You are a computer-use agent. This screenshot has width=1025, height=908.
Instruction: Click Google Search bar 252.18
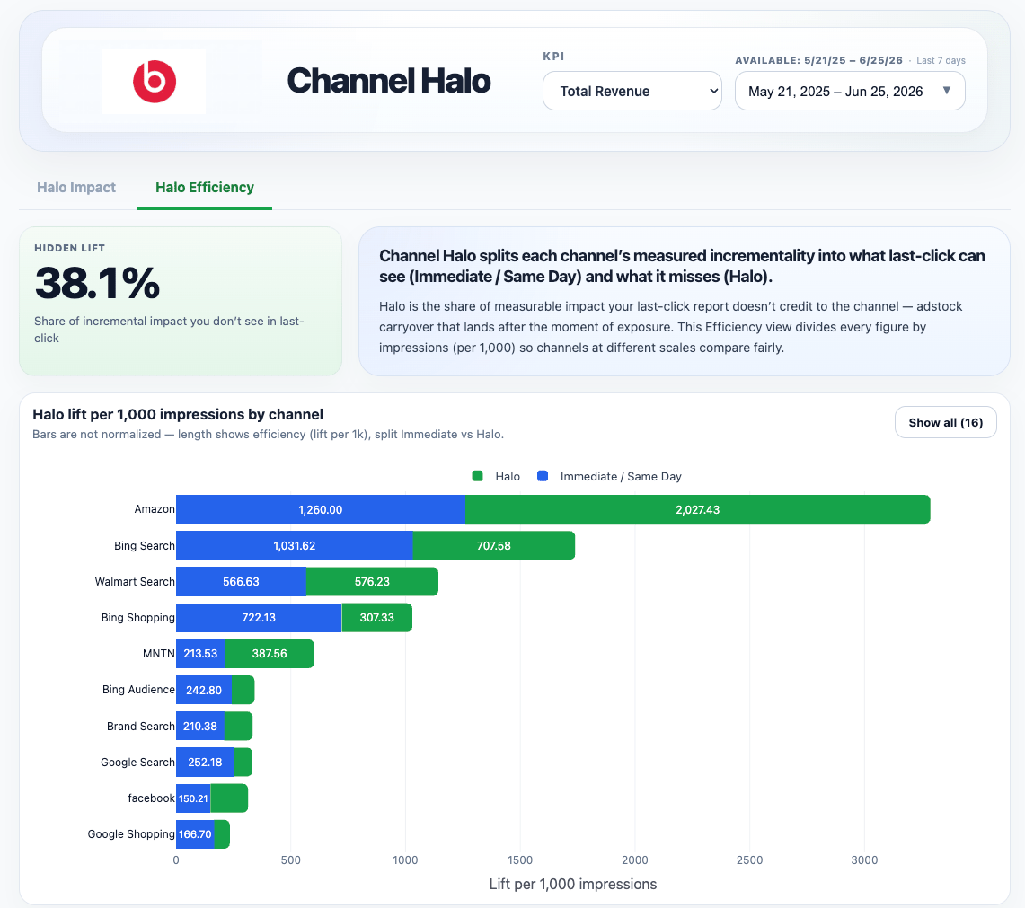pyautogui.click(x=205, y=762)
